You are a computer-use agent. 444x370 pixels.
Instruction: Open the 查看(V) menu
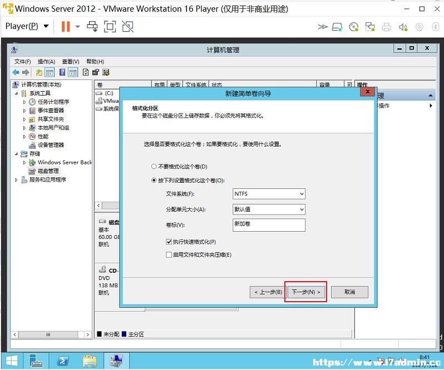click(71, 62)
